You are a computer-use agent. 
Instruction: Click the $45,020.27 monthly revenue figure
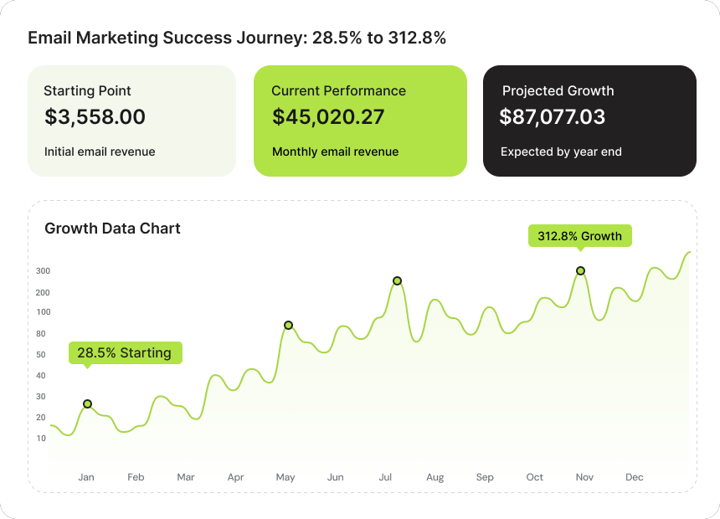pos(328,117)
